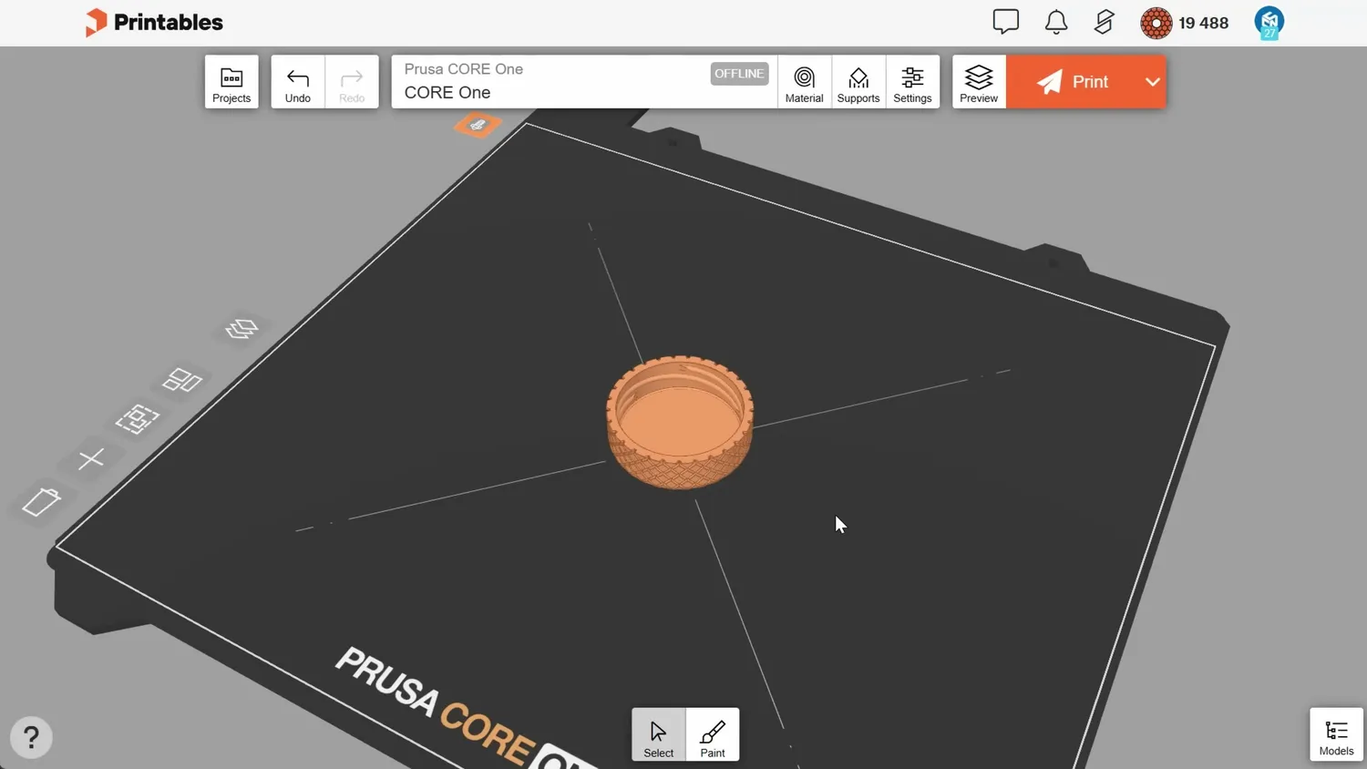Viewport: 1367px width, 769px height.
Task: Click the stacked layers icon beside the bed
Action: pyautogui.click(x=242, y=329)
